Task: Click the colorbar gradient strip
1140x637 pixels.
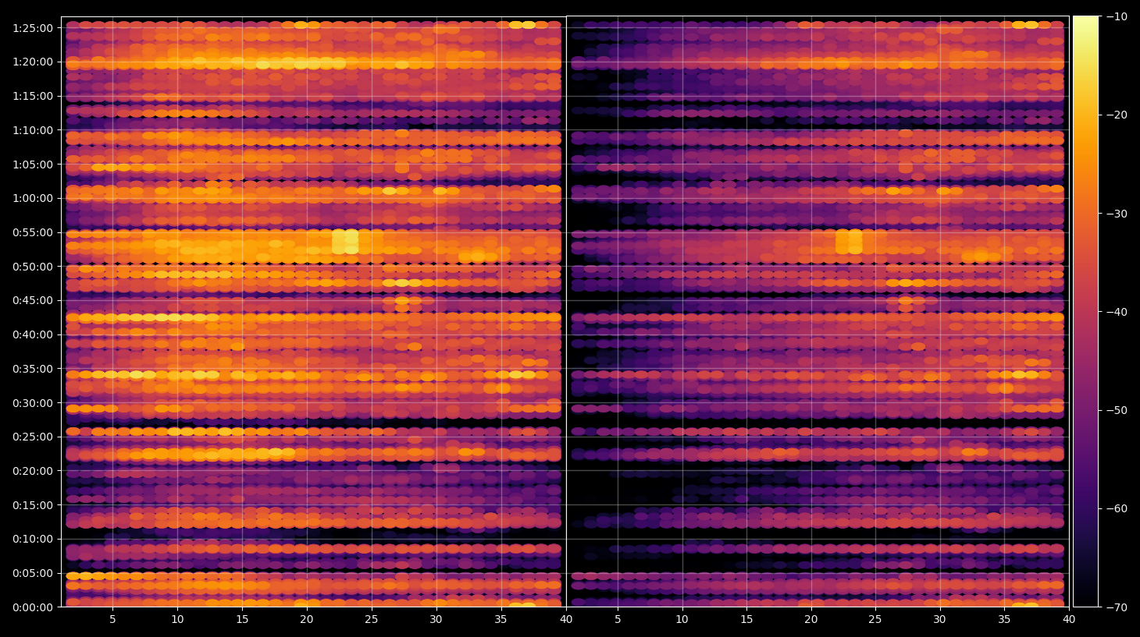Action: pyautogui.click(x=1085, y=311)
